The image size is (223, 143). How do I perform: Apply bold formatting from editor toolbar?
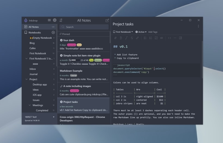[121, 38]
